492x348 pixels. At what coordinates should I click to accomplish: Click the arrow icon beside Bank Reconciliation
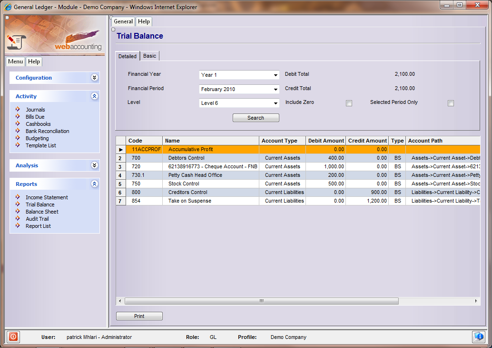pyautogui.click(x=18, y=131)
